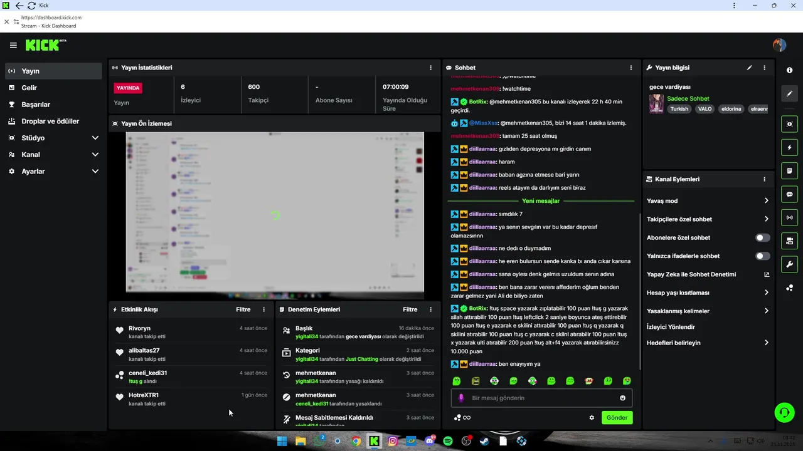This screenshot has width=803, height=451.
Task: Go to Droplar ve ödüller
Action: pyautogui.click(x=53, y=122)
